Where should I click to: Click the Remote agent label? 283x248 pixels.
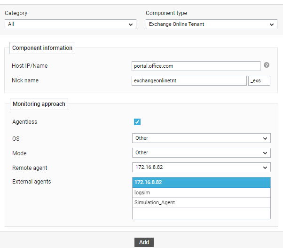pos(30,168)
